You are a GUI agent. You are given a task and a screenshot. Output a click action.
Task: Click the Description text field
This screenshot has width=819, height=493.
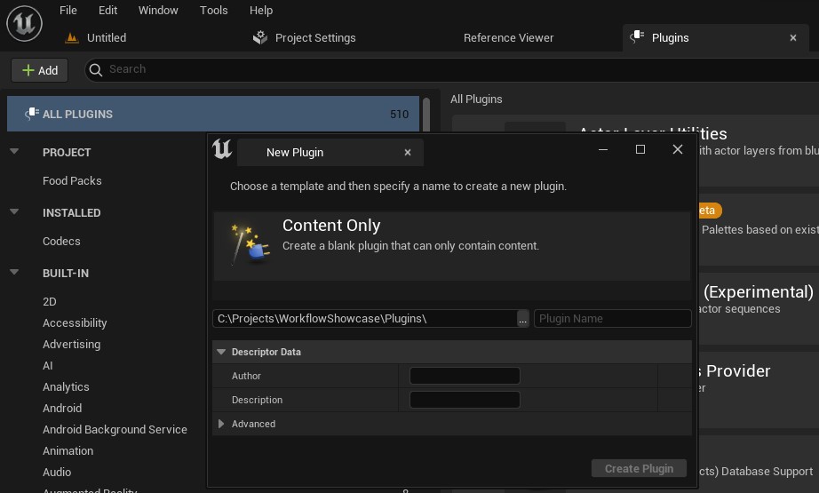point(465,400)
